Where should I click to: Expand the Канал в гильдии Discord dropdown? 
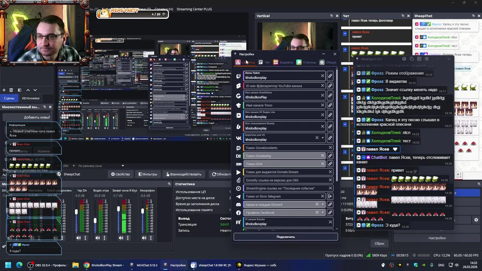click(x=323, y=204)
